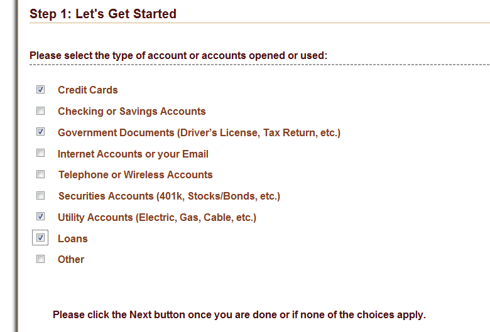Uncheck the Government Documents checkbox
Screen dimensions: 490x332
click(41, 132)
